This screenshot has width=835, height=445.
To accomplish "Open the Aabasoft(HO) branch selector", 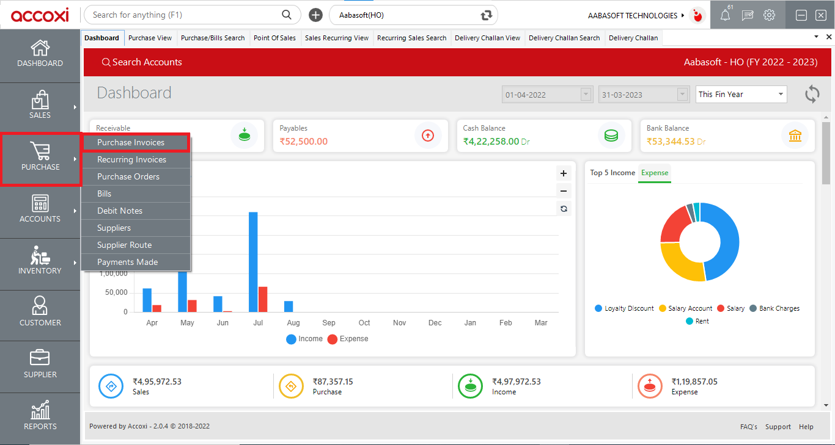I will click(413, 15).
